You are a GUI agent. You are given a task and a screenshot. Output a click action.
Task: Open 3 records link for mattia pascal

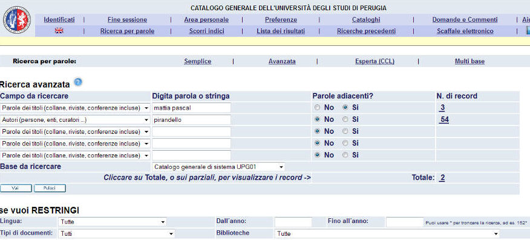click(x=442, y=108)
